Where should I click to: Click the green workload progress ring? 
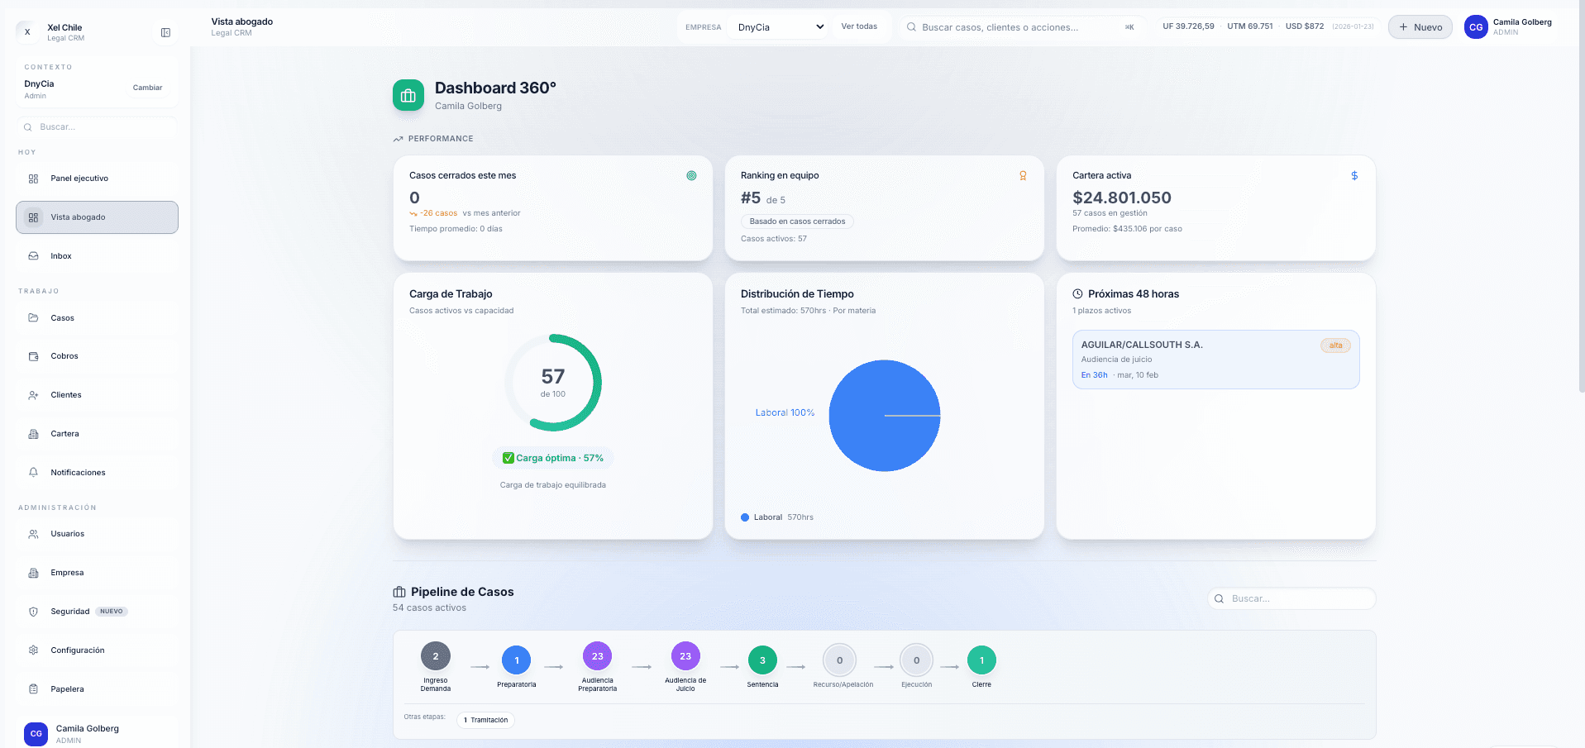[x=553, y=382]
